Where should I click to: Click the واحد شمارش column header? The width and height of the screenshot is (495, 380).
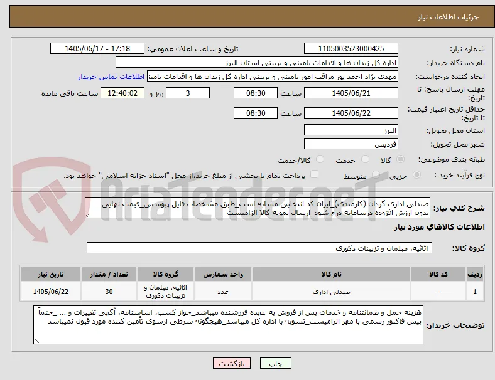pyautogui.click(x=223, y=274)
